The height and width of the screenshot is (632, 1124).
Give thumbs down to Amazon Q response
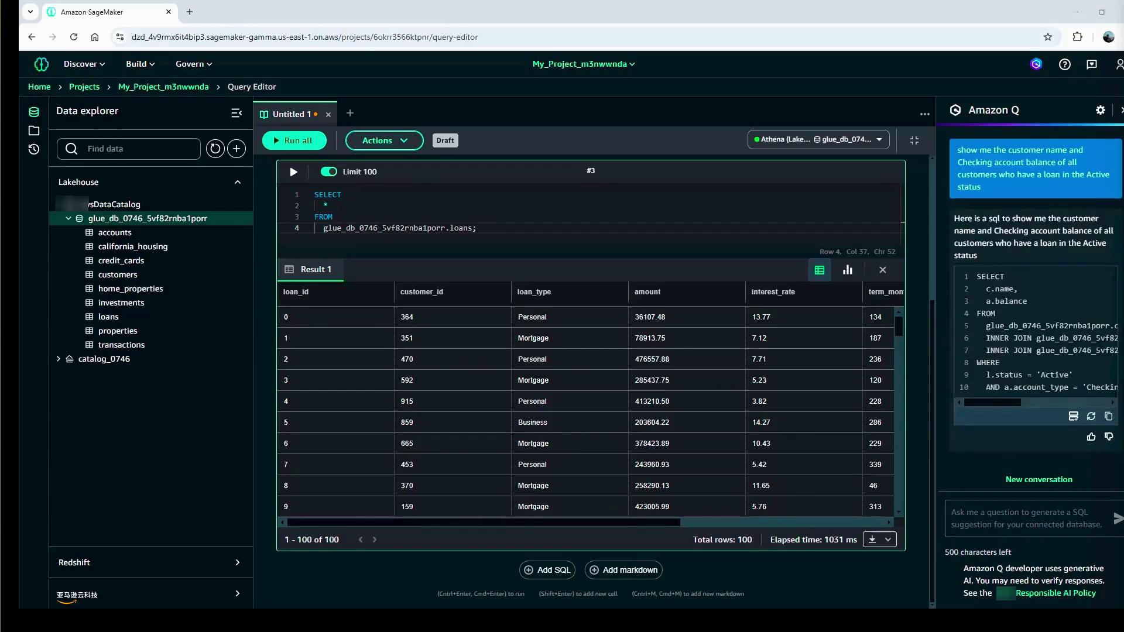(x=1109, y=437)
